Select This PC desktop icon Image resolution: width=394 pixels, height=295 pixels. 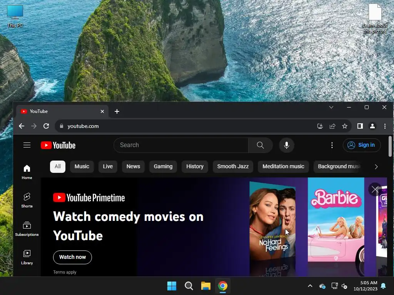[x=15, y=15]
